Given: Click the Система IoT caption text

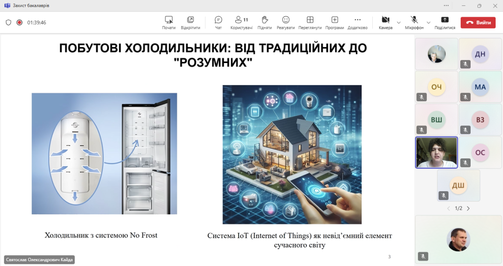Looking at the screenshot, I should pos(300,240).
